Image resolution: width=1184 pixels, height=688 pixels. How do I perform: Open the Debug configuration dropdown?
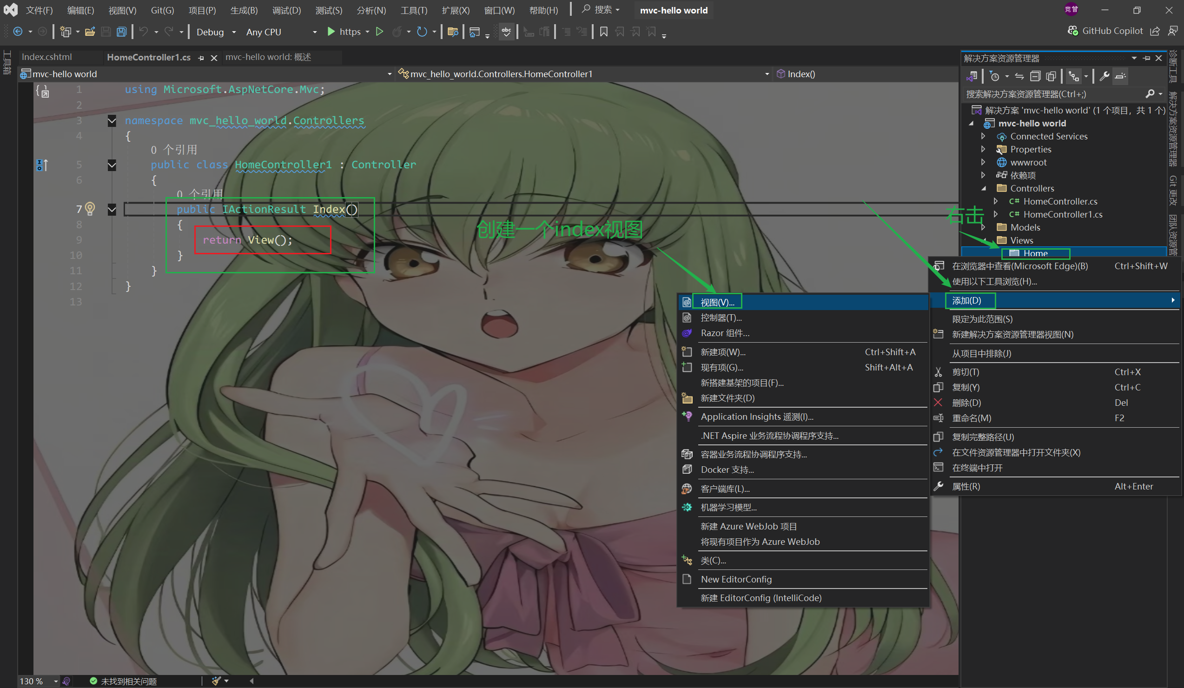pyautogui.click(x=216, y=32)
